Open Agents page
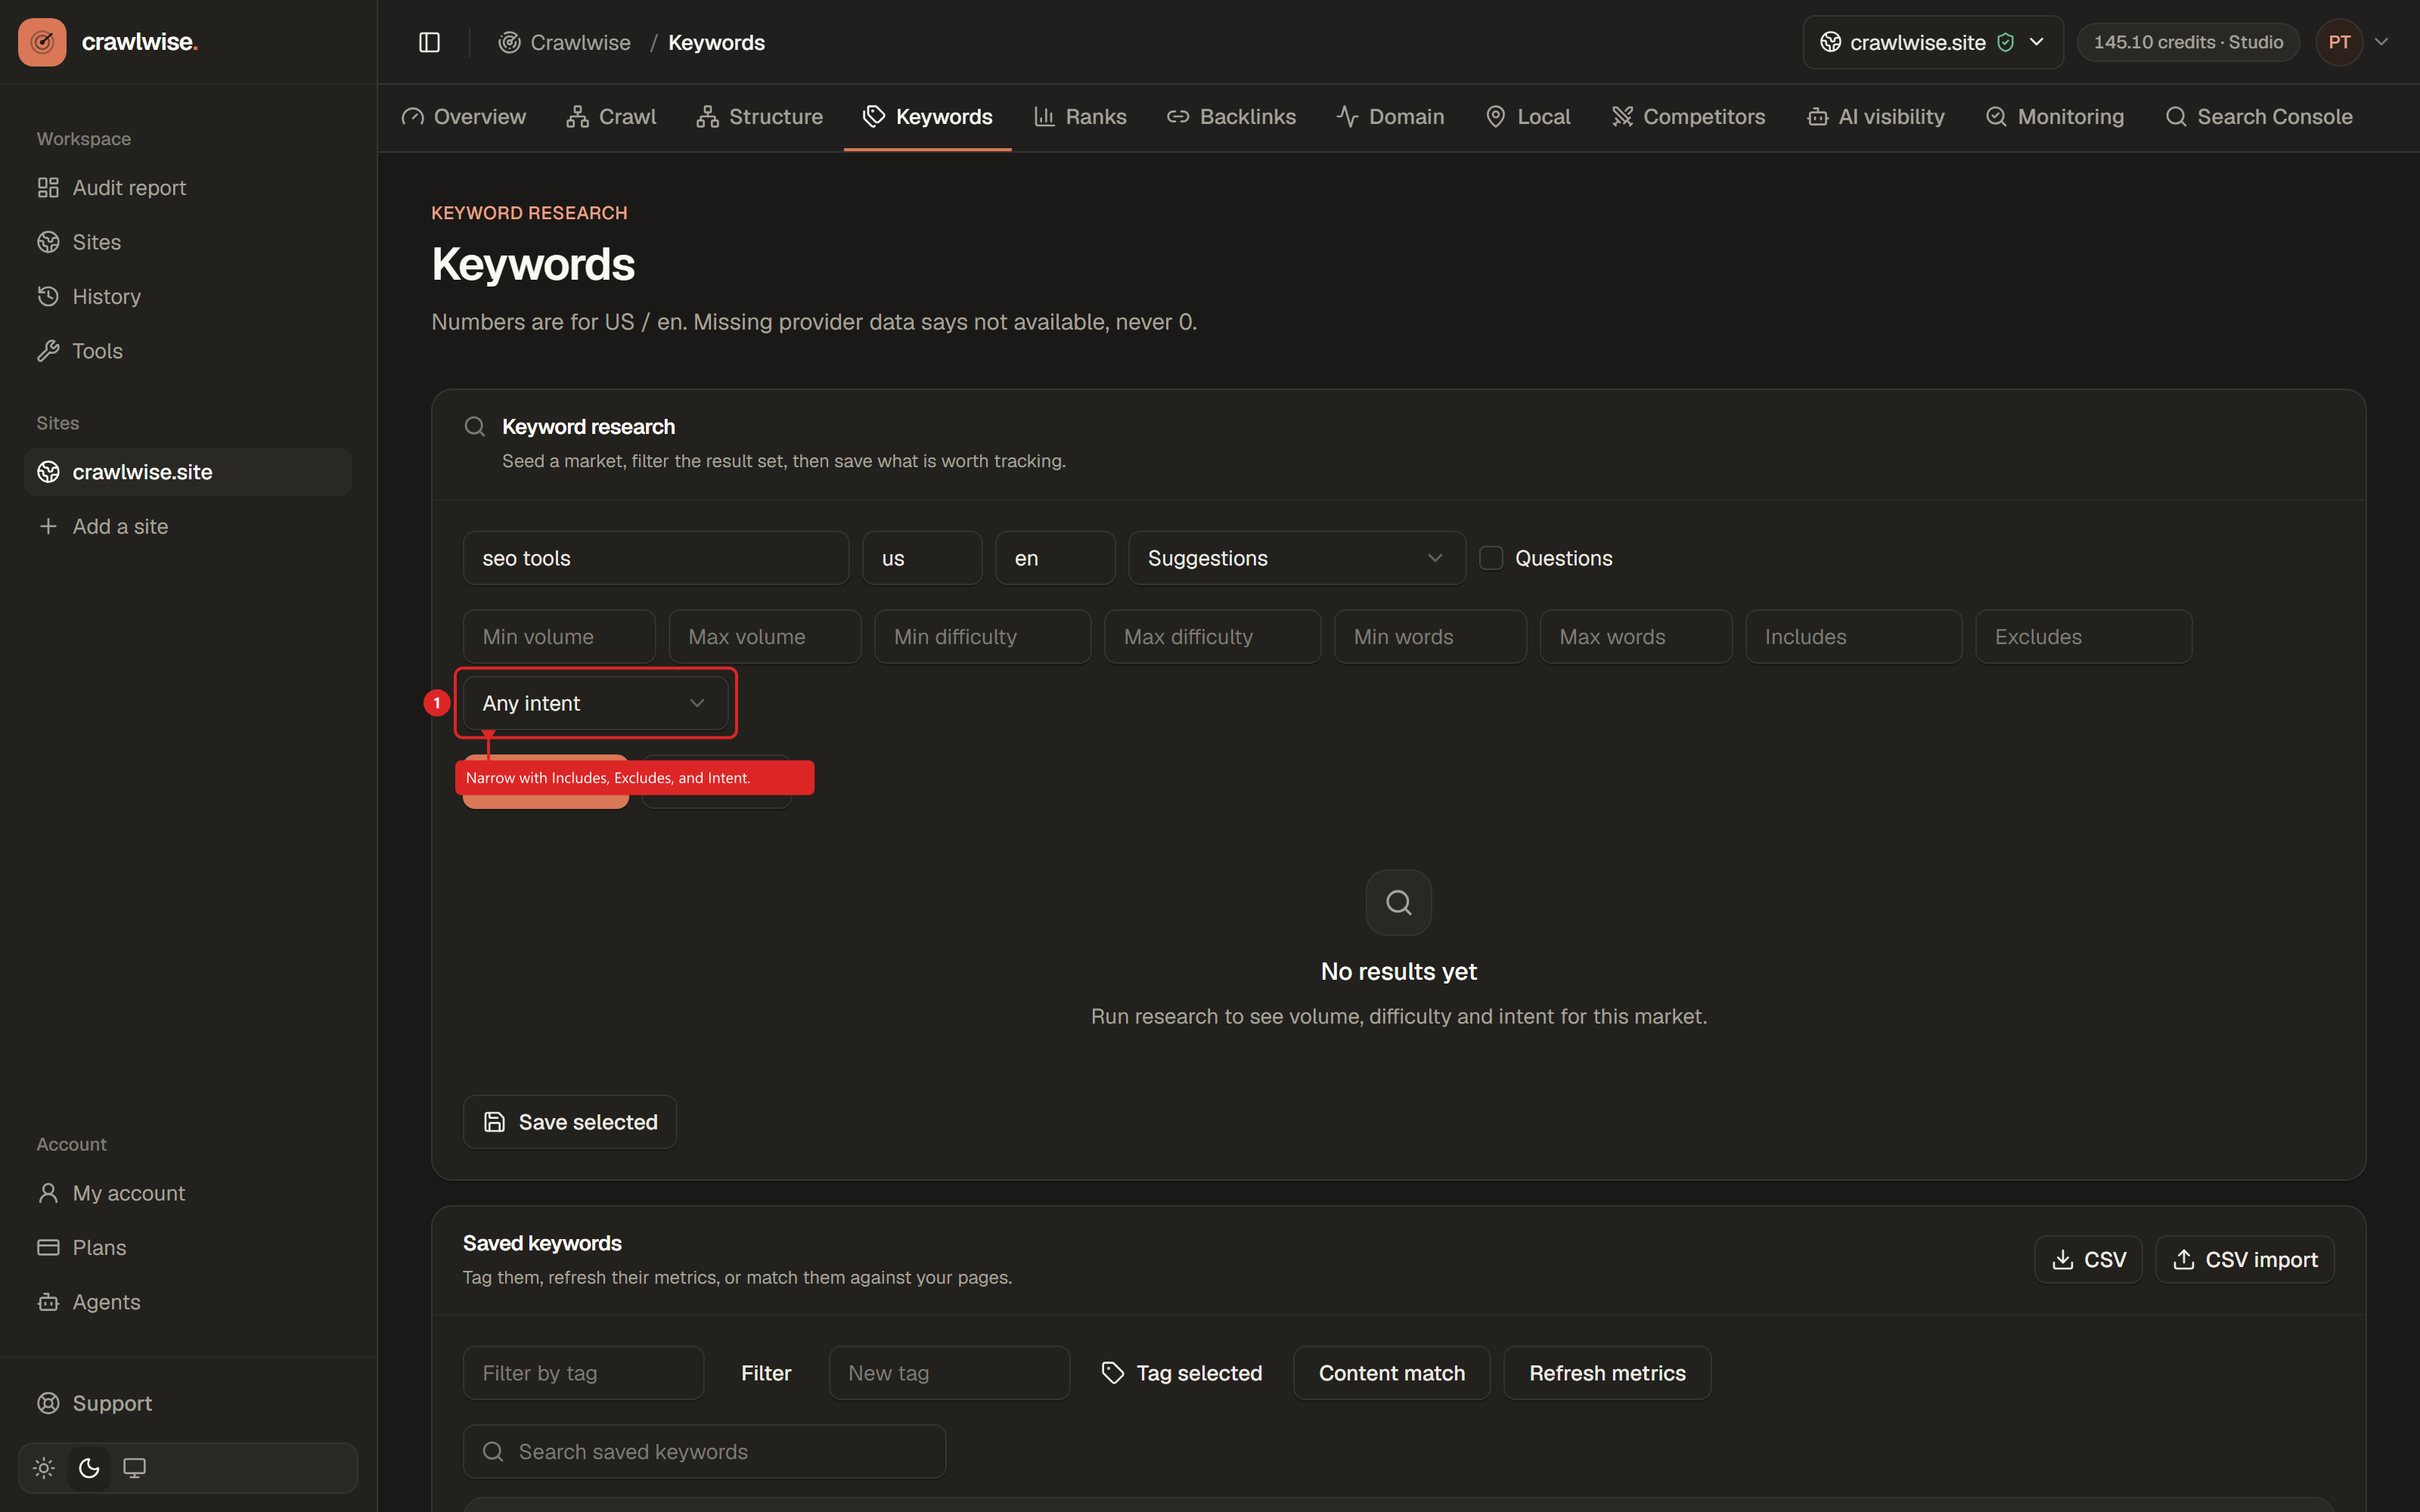Screen dimensions: 2420x1512 pyautogui.click(x=188, y=1302)
